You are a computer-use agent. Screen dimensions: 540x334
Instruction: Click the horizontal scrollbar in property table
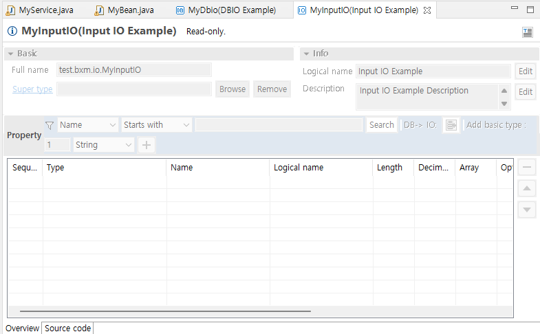[x=165, y=311]
